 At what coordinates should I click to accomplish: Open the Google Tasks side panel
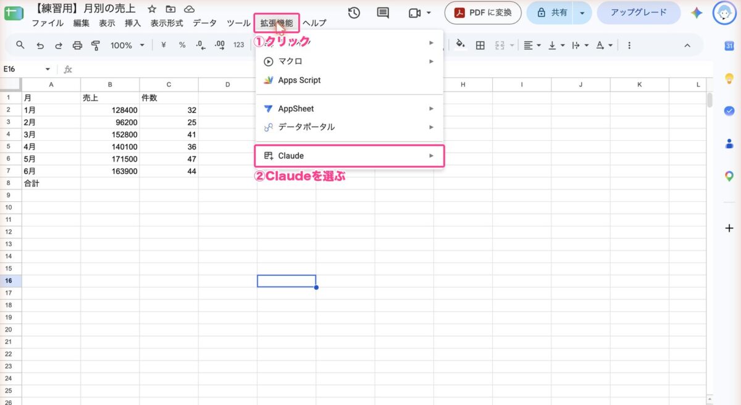pyautogui.click(x=729, y=111)
